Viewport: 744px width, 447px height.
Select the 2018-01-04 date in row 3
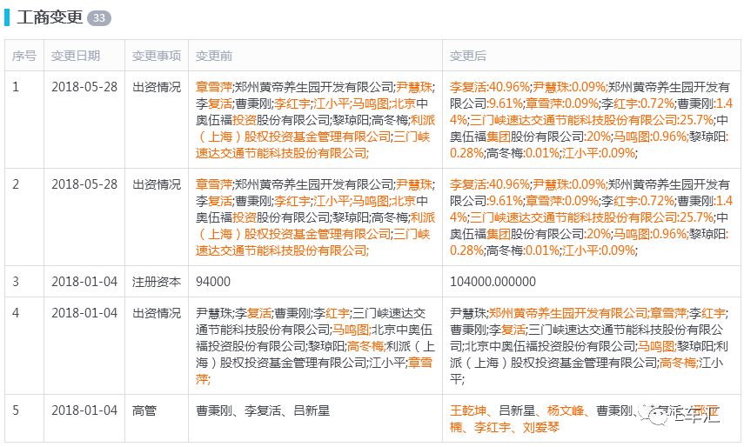pyautogui.click(x=84, y=282)
